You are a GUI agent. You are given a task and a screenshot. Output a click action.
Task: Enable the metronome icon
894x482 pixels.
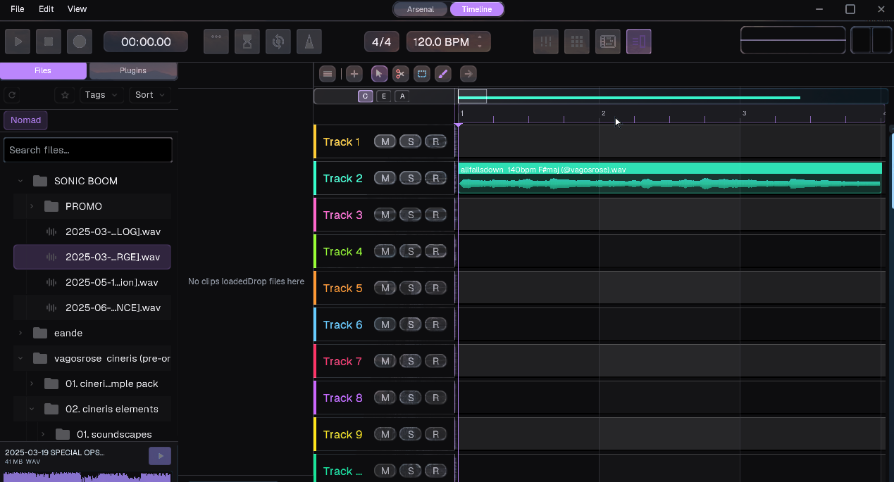tap(309, 41)
